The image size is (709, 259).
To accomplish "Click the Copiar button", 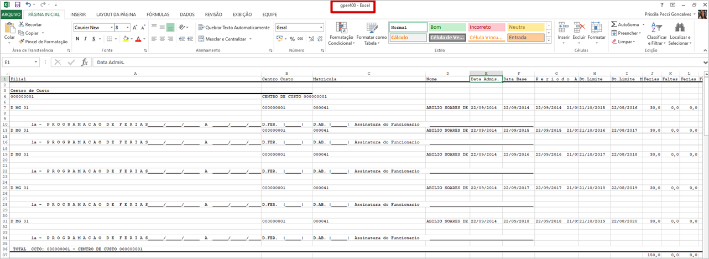I will pyautogui.click(x=29, y=33).
